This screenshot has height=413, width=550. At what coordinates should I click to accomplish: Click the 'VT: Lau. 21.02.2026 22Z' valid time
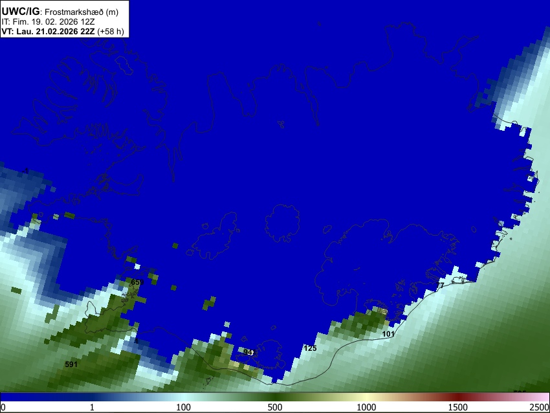point(48,31)
